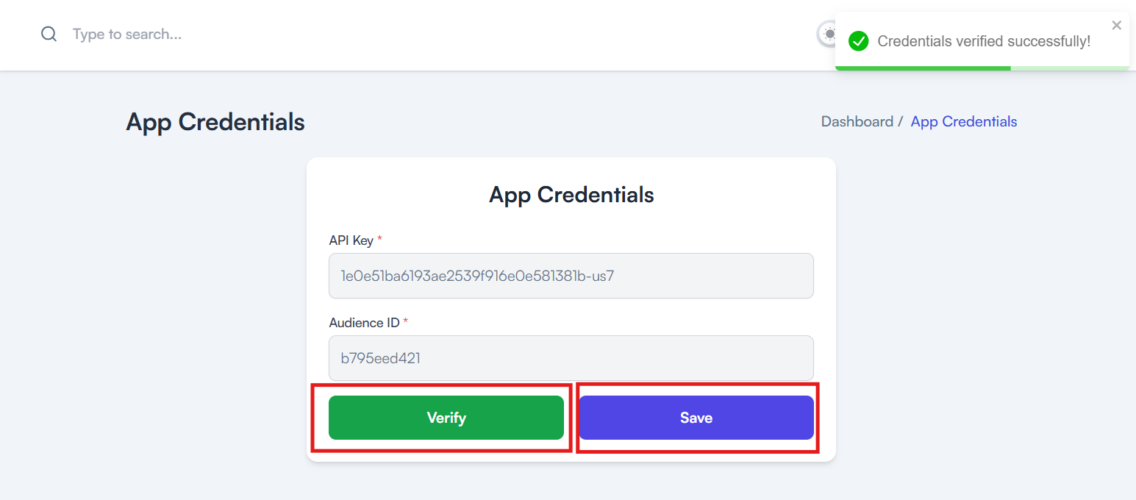Screen dimensions: 1136x500
Task: Click the Audience ID input field
Action: tap(571, 358)
